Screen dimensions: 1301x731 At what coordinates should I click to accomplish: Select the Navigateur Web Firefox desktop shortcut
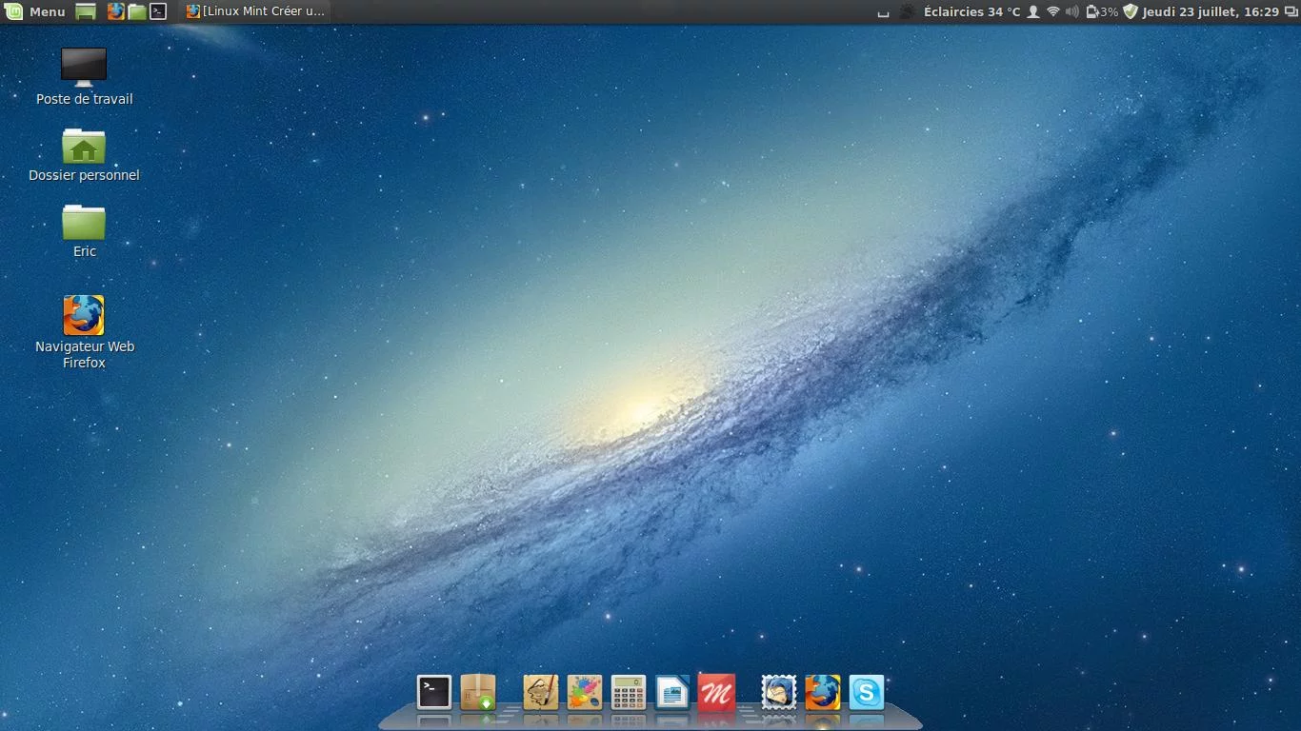point(84,331)
